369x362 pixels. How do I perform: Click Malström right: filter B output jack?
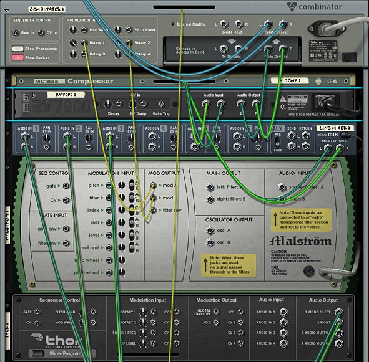(210, 199)
